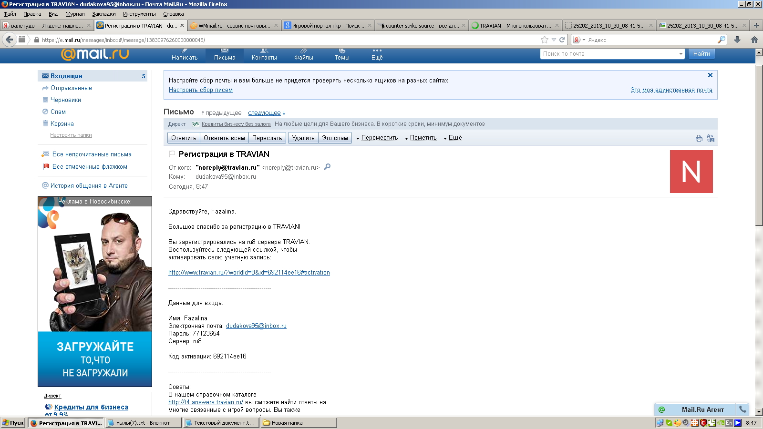Click the reload page icon in address bar
This screenshot has height=429, width=763.
click(562, 40)
